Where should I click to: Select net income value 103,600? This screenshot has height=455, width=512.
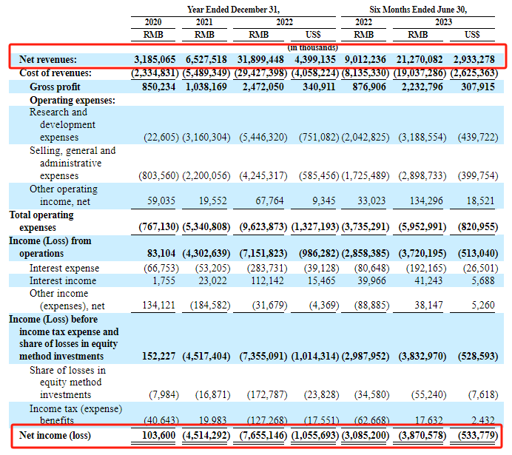[x=156, y=436]
